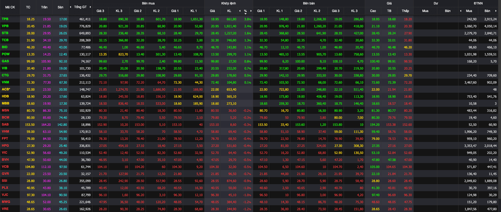The width and height of the screenshot is (501, 212).
Task: Open the HDB stock symbol
Action: [x=5, y=96]
